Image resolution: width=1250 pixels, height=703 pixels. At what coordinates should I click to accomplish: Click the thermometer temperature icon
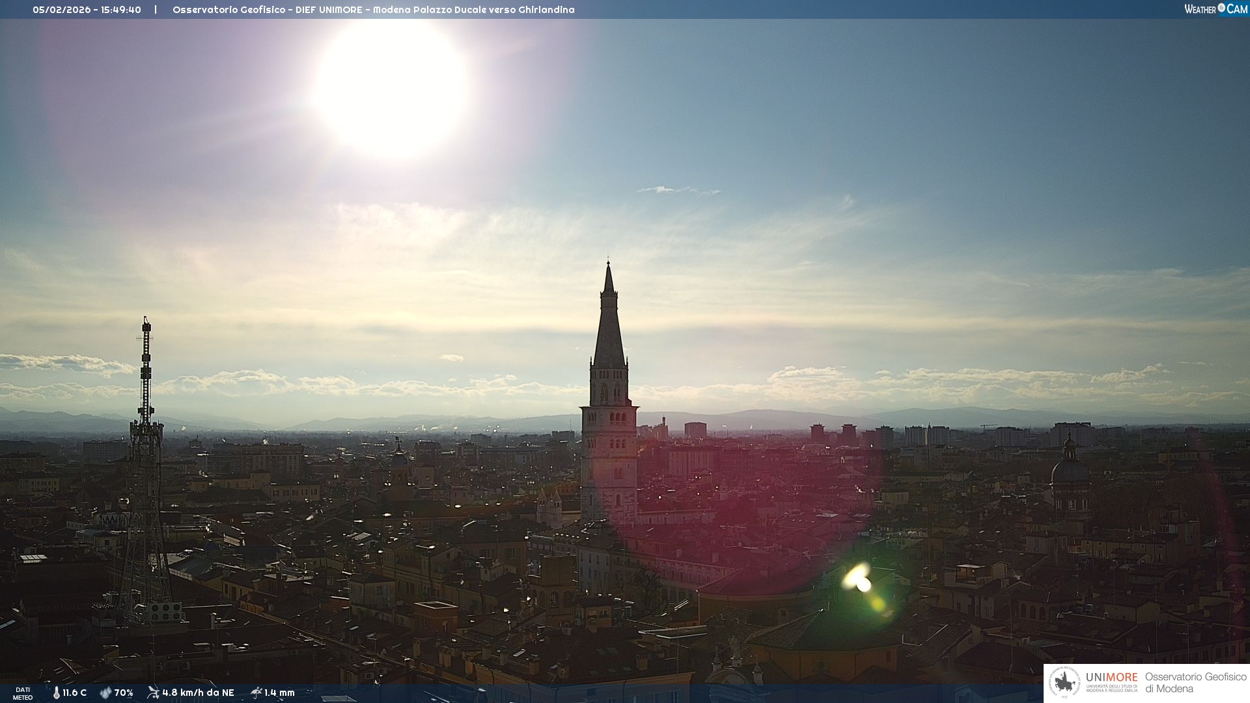pyautogui.click(x=57, y=693)
